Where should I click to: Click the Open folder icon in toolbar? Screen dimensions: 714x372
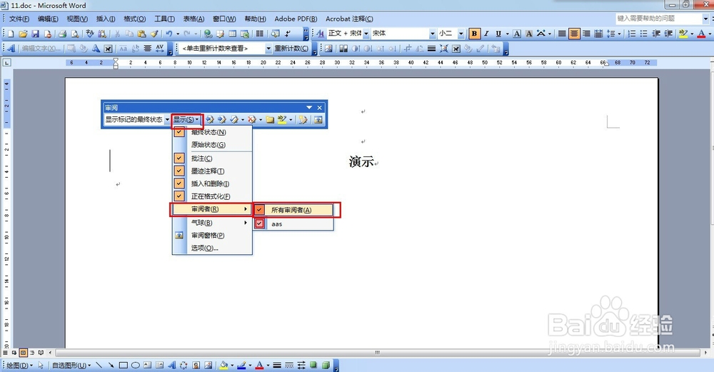23,34
